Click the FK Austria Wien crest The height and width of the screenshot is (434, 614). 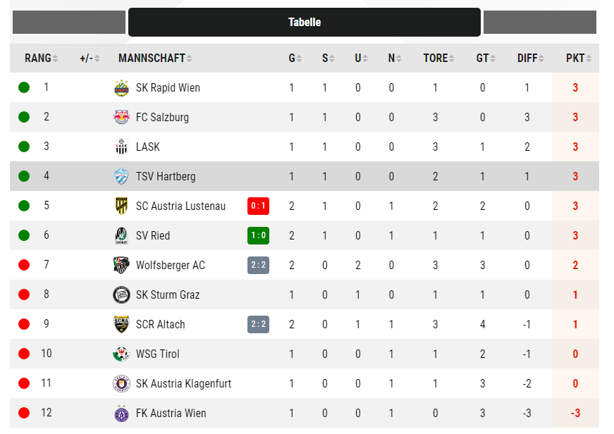coord(121,414)
